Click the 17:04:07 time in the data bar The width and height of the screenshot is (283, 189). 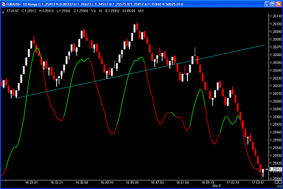coord(13,11)
